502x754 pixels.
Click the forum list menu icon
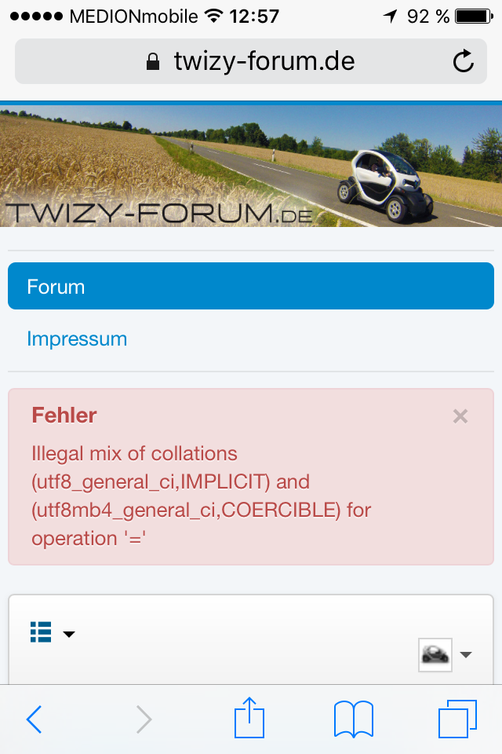41,632
